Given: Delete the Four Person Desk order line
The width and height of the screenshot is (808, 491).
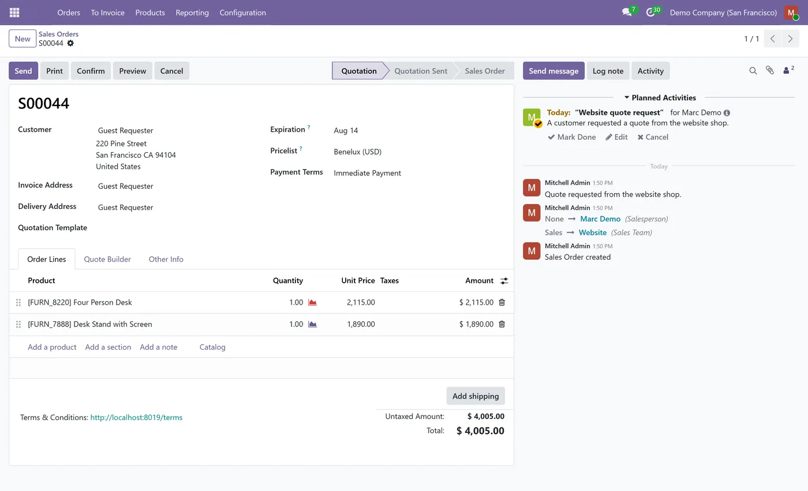Looking at the screenshot, I should click(x=502, y=302).
